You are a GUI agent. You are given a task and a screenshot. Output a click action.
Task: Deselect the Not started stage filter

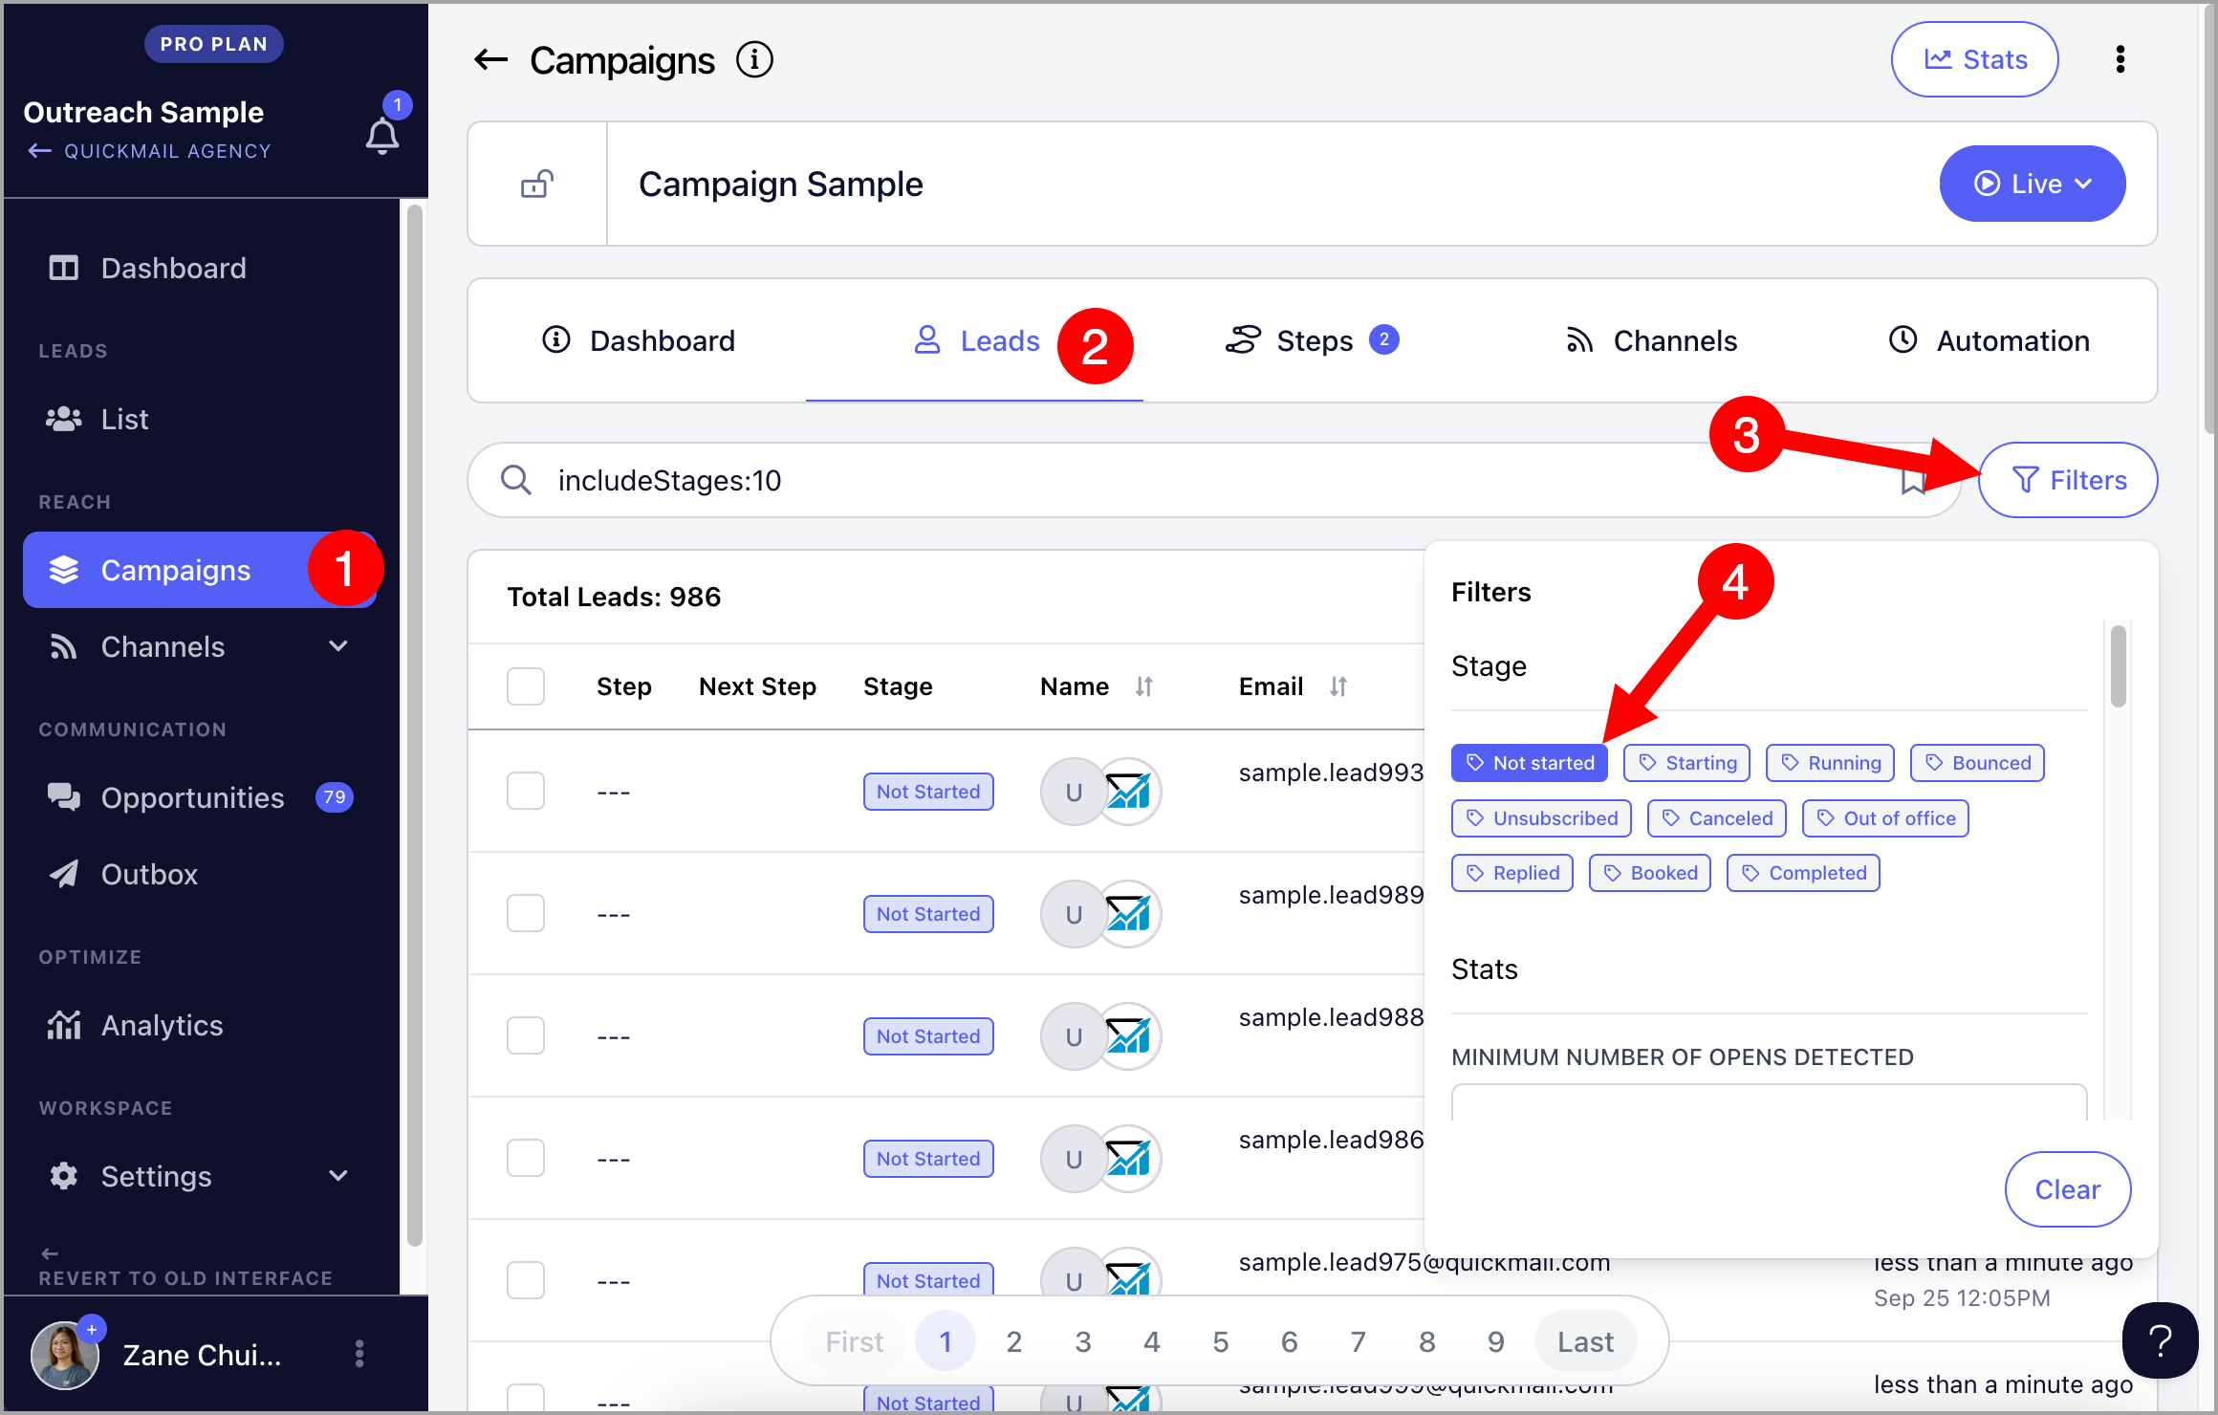coord(1529,763)
